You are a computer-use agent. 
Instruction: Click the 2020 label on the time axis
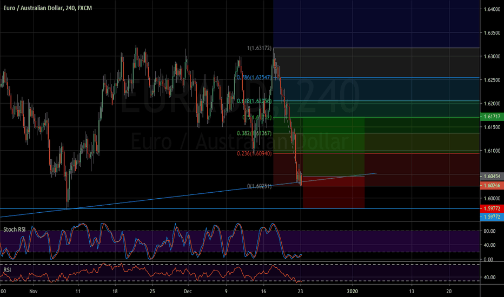point(353,291)
